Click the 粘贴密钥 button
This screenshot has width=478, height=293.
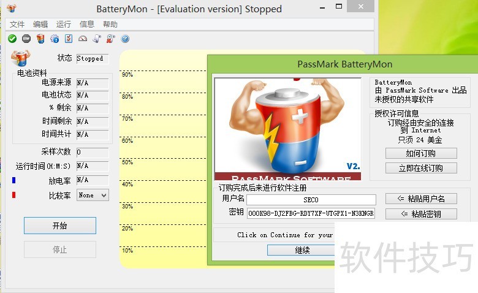click(421, 214)
